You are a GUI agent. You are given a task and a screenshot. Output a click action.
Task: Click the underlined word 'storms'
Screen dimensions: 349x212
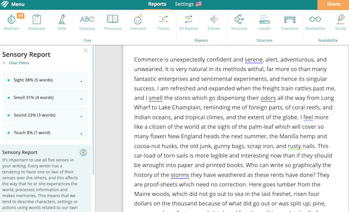pyautogui.click(x=179, y=175)
